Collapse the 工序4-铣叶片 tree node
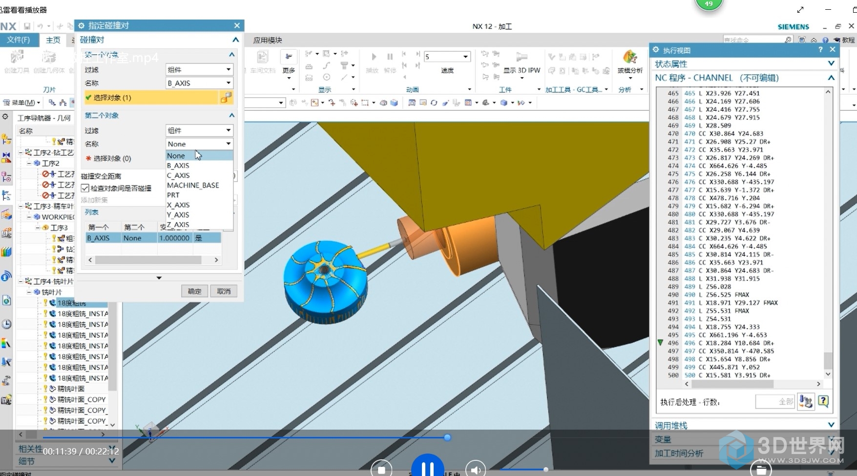Screen dimensions: 857x476 click(x=21, y=281)
